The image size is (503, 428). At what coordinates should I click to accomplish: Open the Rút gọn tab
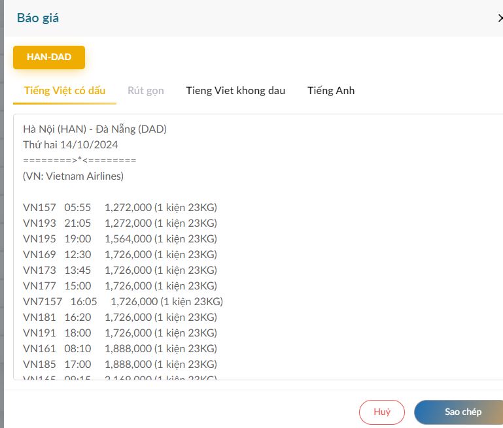tap(145, 90)
